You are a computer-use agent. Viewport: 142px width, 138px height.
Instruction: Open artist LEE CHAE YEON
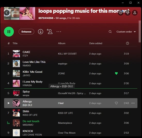[32, 135]
